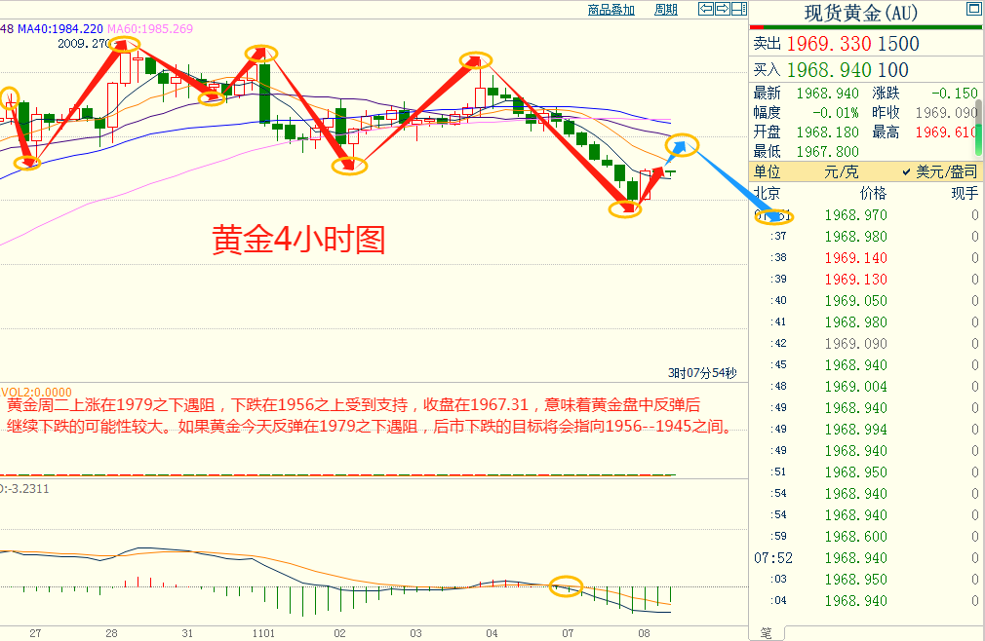Select the :04 tick row
985x641 pixels.
pos(867,601)
